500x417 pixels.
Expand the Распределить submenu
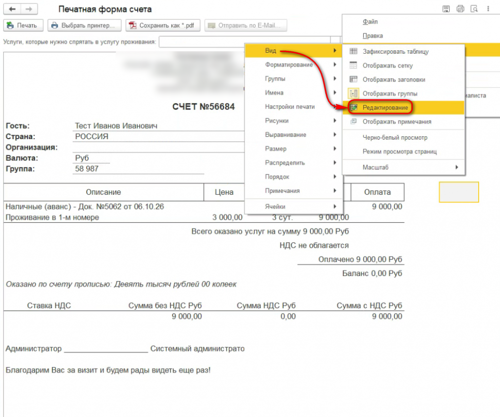click(x=293, y=163)
